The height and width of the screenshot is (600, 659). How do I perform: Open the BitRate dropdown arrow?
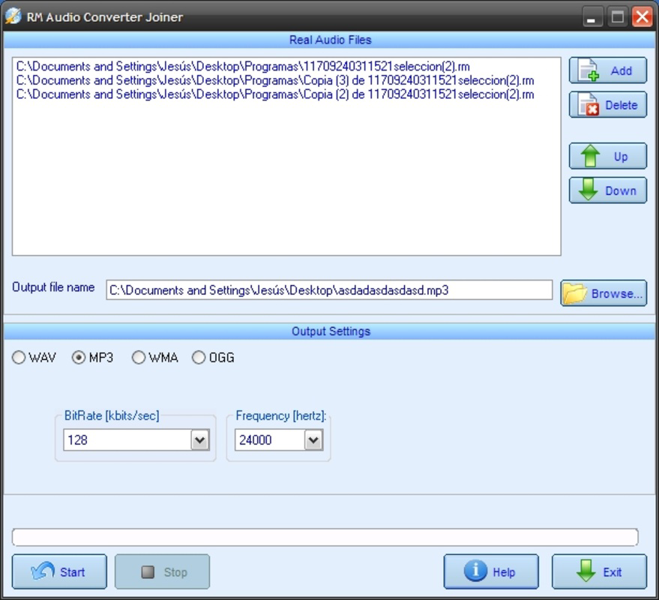tap(200, 440)
